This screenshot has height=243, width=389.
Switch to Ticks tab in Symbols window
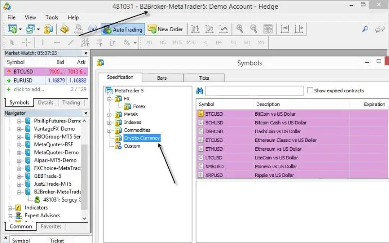pyautogui.click(x=204, y=78)
